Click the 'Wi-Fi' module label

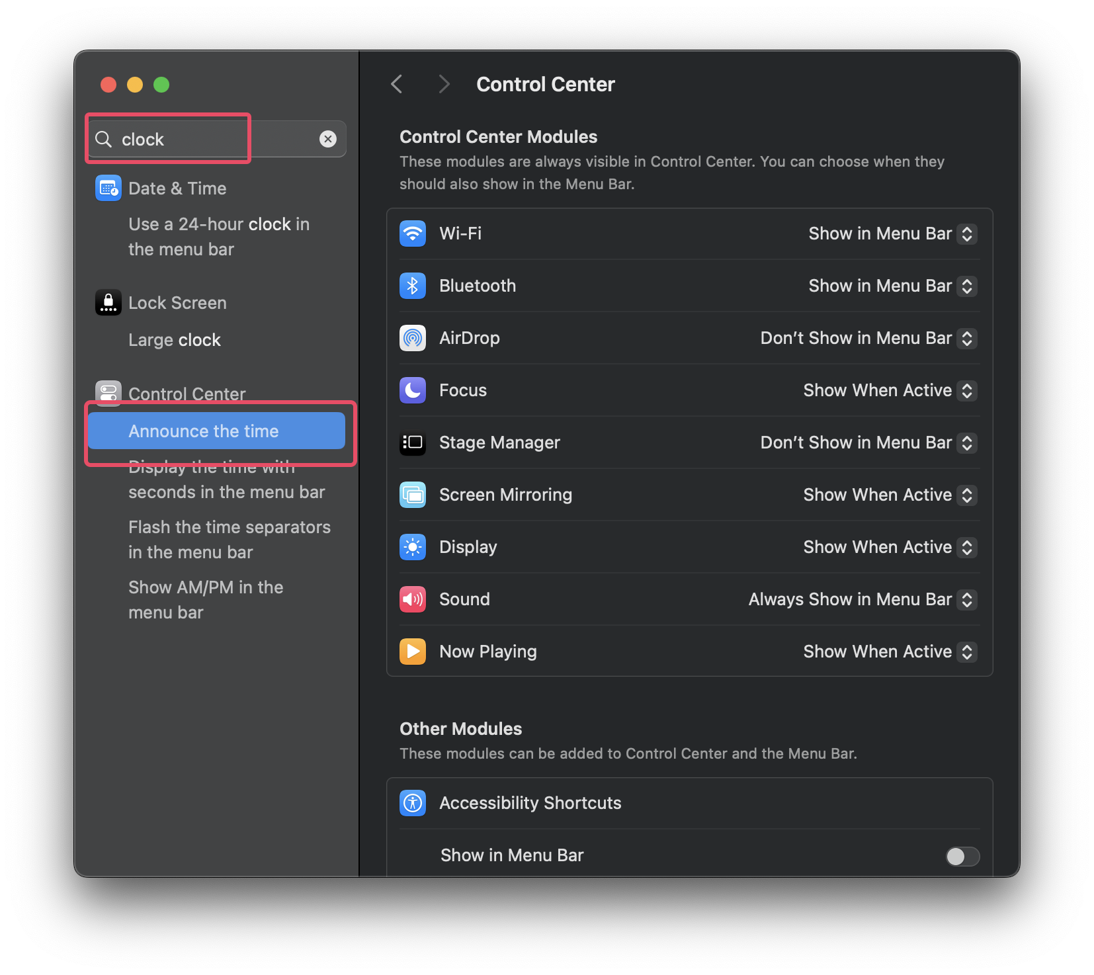tap(460, 233)
